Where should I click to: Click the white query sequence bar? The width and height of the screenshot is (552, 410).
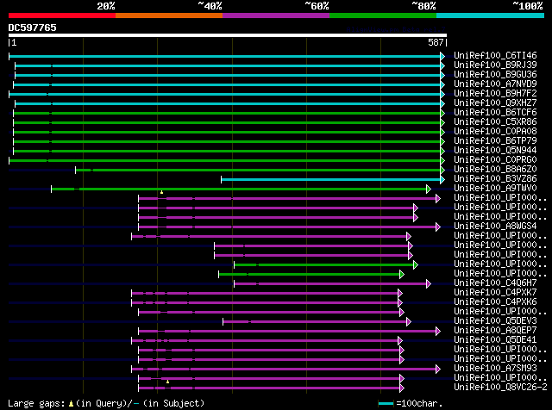point(228,35)
